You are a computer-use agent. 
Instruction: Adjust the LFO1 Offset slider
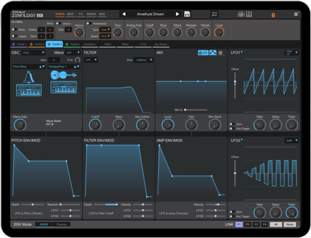[235, 85]
